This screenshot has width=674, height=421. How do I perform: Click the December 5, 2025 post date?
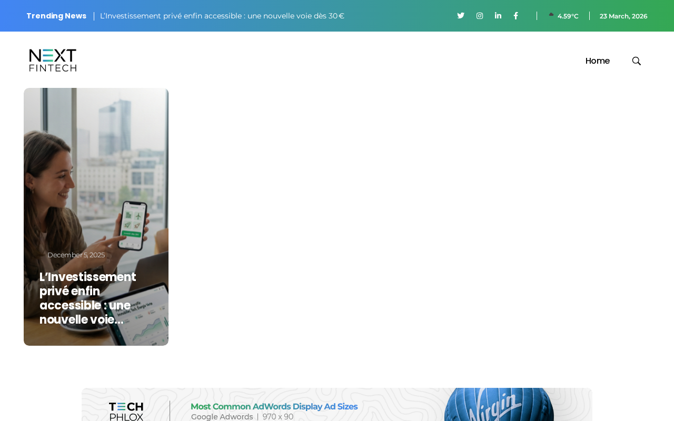click(x=76, y=255)
